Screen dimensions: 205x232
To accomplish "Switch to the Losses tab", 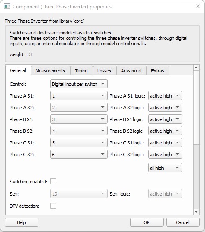I will click(x=104, y=71).
